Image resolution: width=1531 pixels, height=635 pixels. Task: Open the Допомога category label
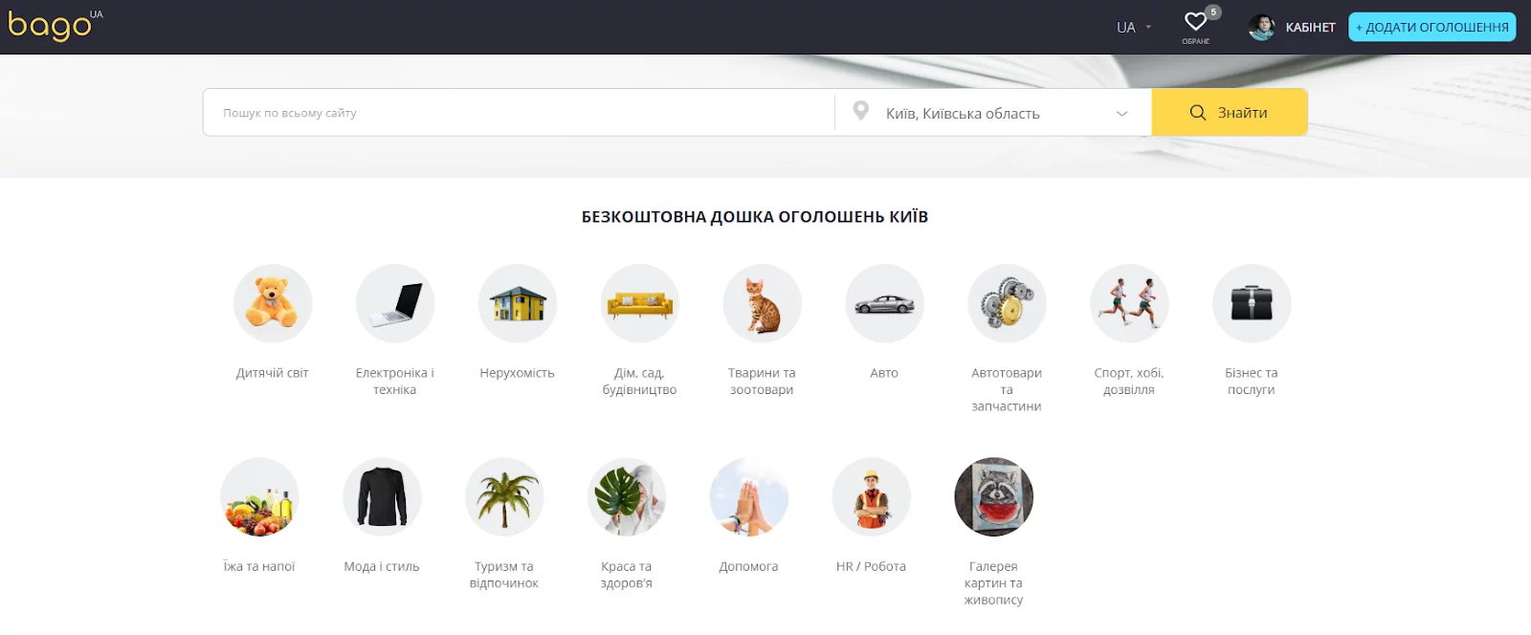click(749, 566)
